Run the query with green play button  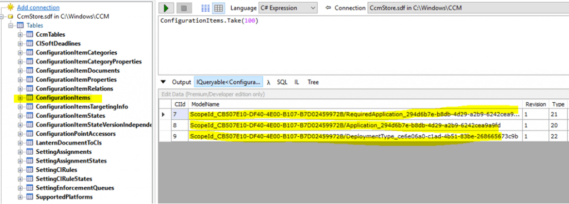coord(167,8)
